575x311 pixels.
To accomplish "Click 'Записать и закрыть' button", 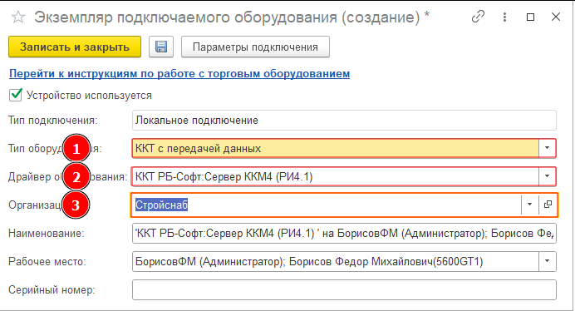I will (75, 47).
